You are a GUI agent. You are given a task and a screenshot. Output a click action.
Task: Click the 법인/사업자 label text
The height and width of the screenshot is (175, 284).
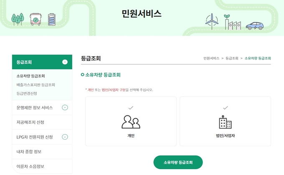coord(225,135)
